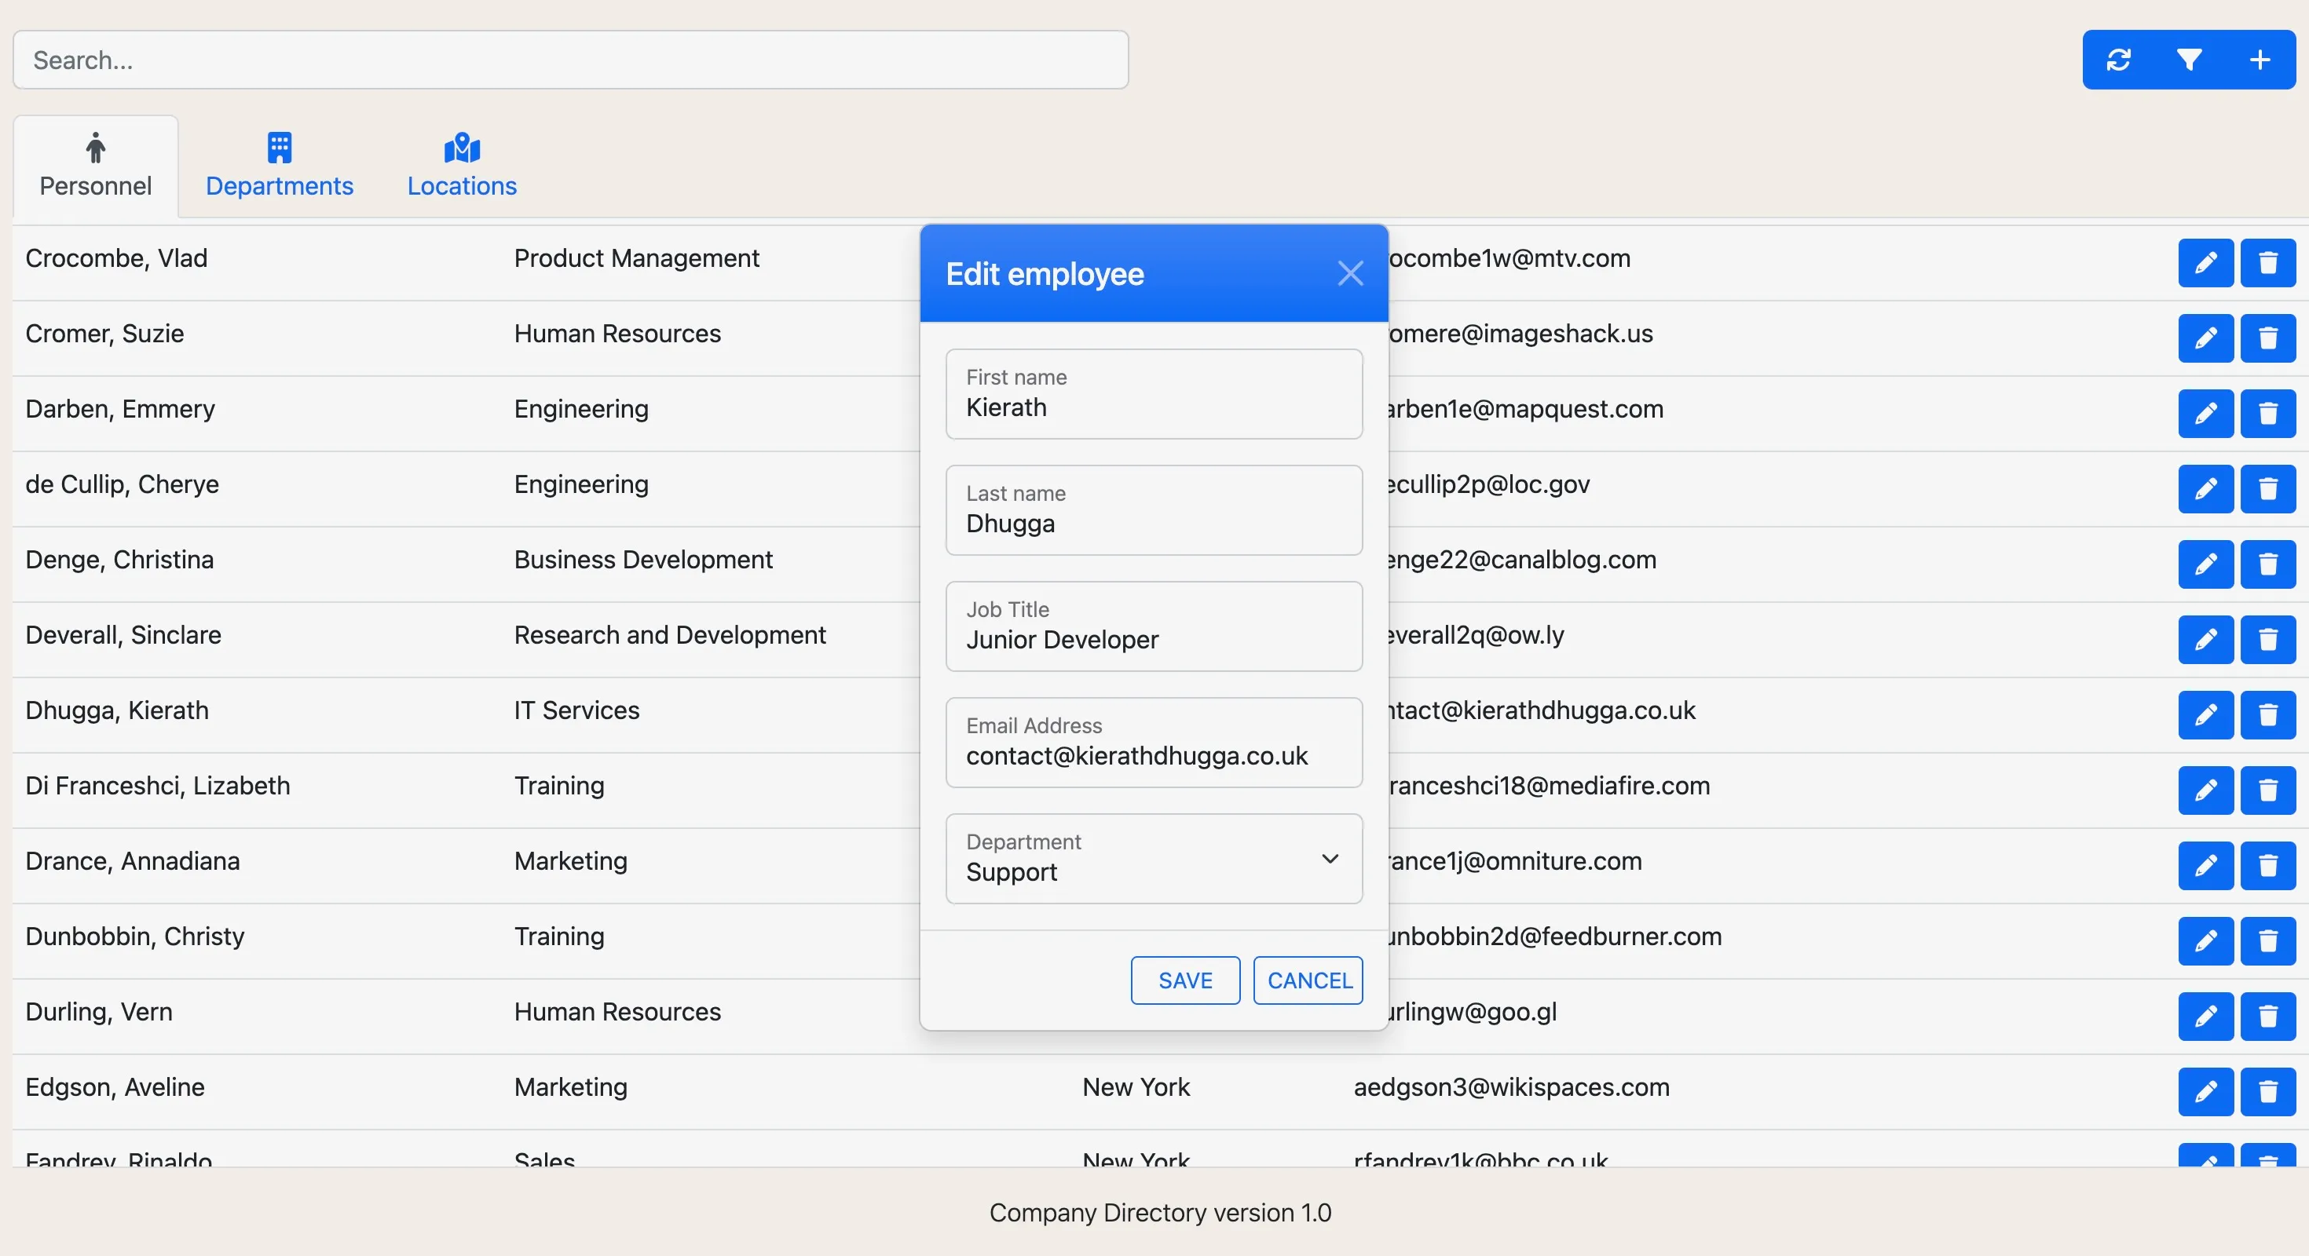Delete the record for Cromer, Suzie
The height and width of the screenshot is (1256, 2309).
pyautogui.click(x=2269, y=338)
